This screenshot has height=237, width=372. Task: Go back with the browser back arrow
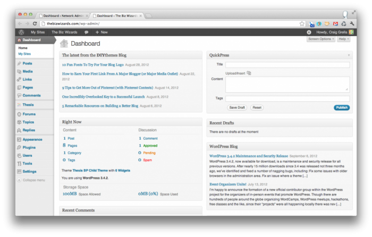(x=20, y=23)
